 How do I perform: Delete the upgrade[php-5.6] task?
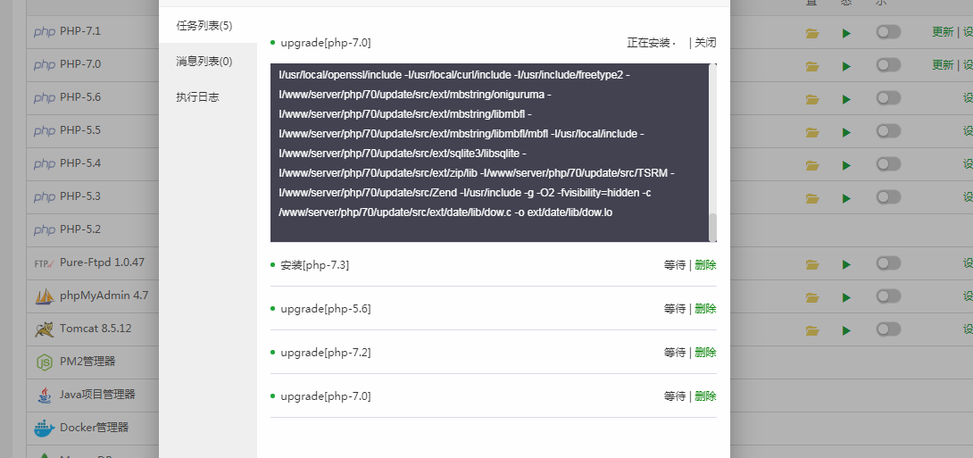click(705, 308)
